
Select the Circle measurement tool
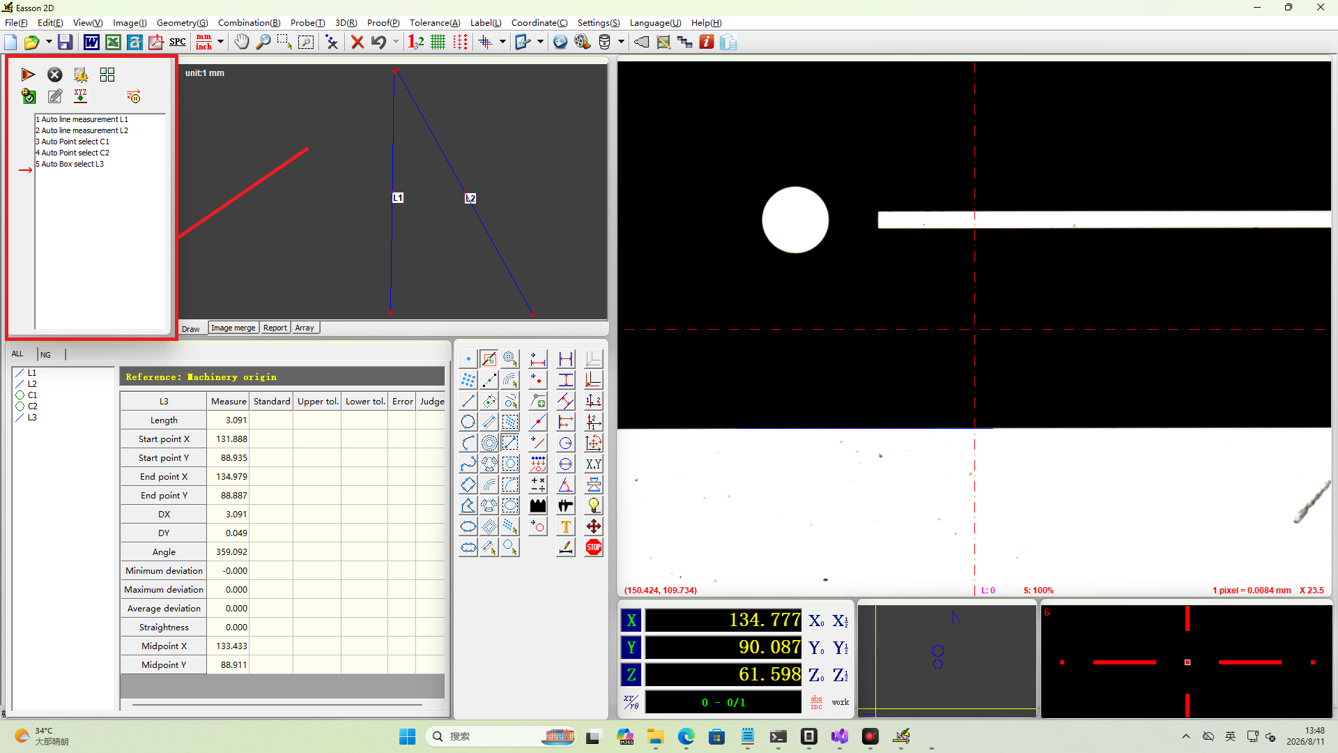tap(468, 423)
